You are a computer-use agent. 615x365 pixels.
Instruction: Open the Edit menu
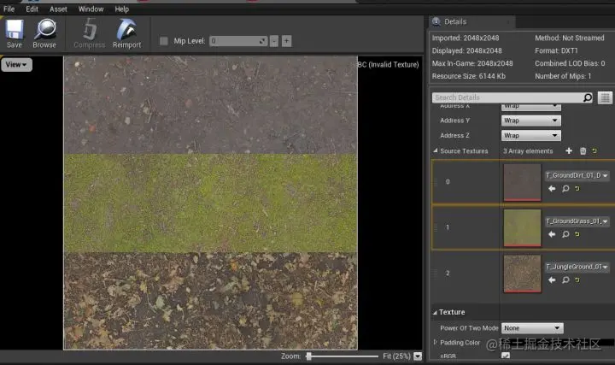[32, 9]
